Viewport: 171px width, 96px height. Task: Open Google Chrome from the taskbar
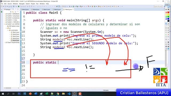58,94
